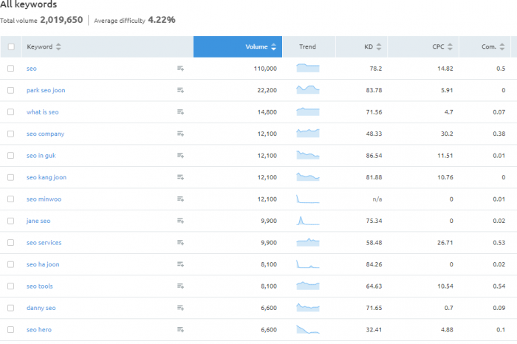517x344 pixels.
Task: Add 'seo company' keyword via list icon
Action: 180,134
